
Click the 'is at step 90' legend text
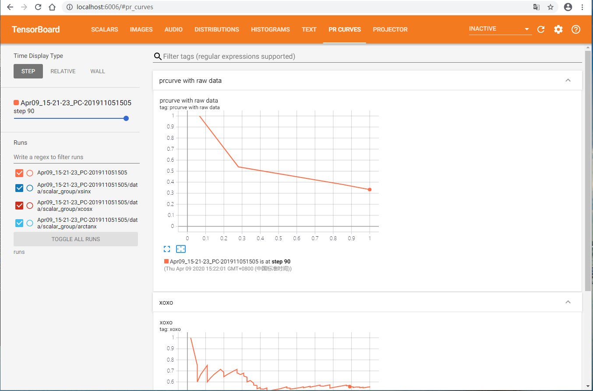(275, 262)
